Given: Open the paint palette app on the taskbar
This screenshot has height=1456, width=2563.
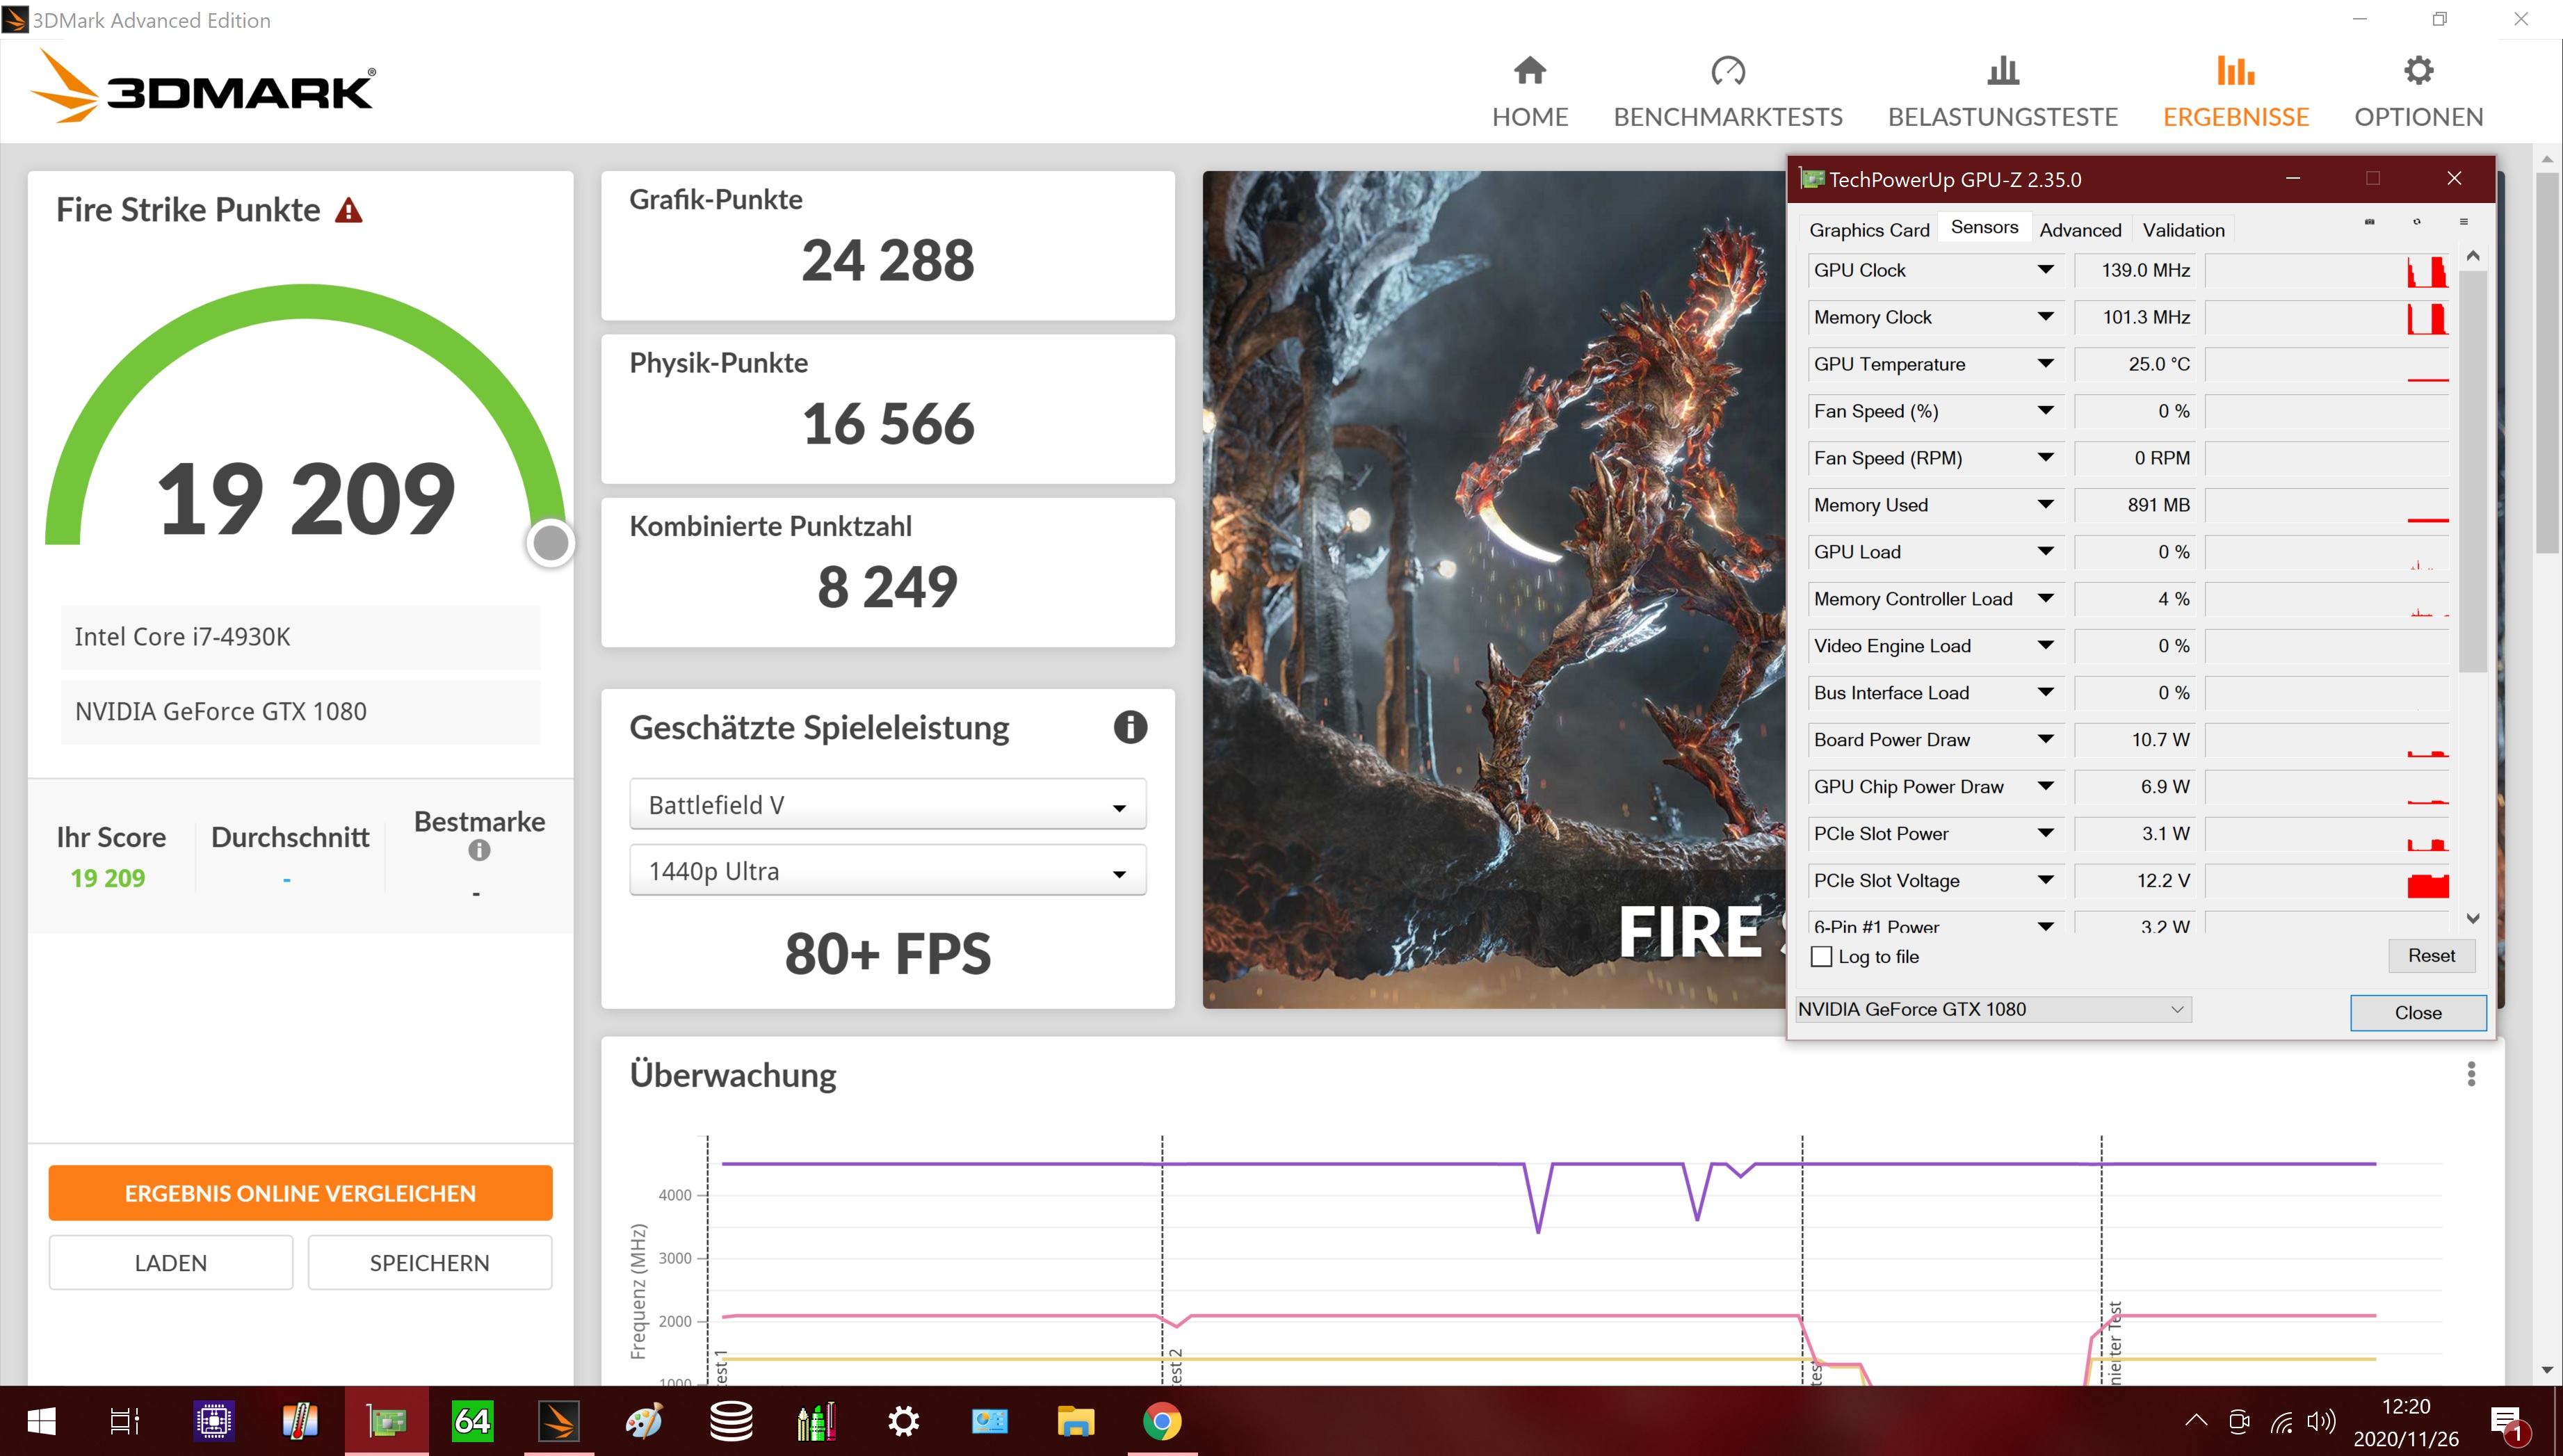Looking at the screenshot, I should [644, 1421].
